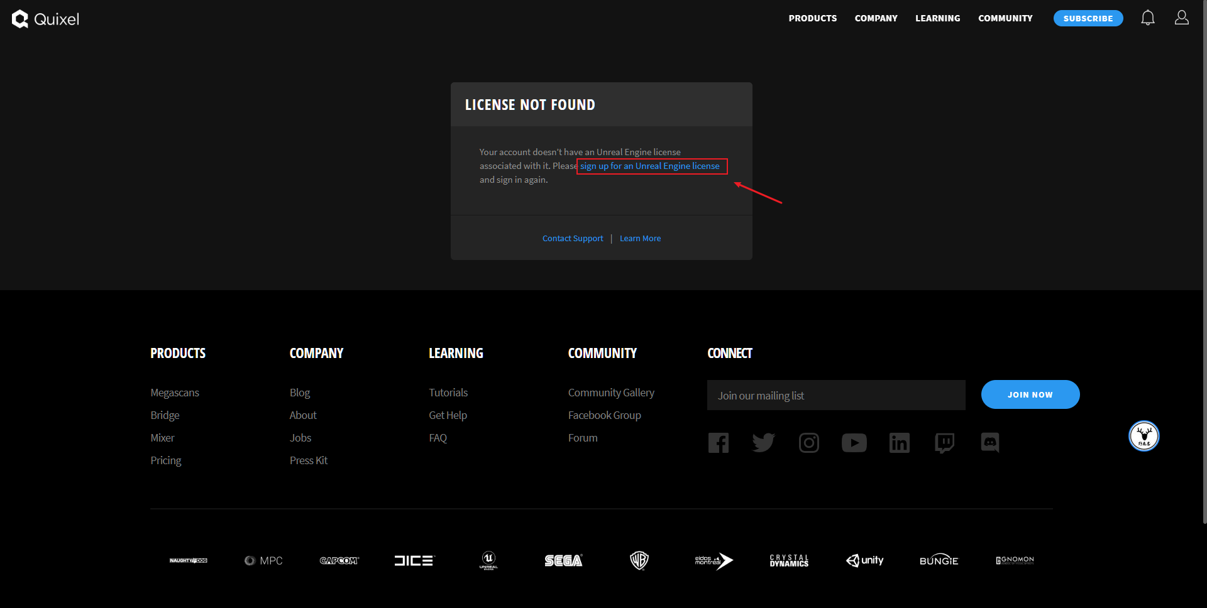
Task: Click the deer avatar floating badge
Action: pyautogui.click(x=1144, y=436)
